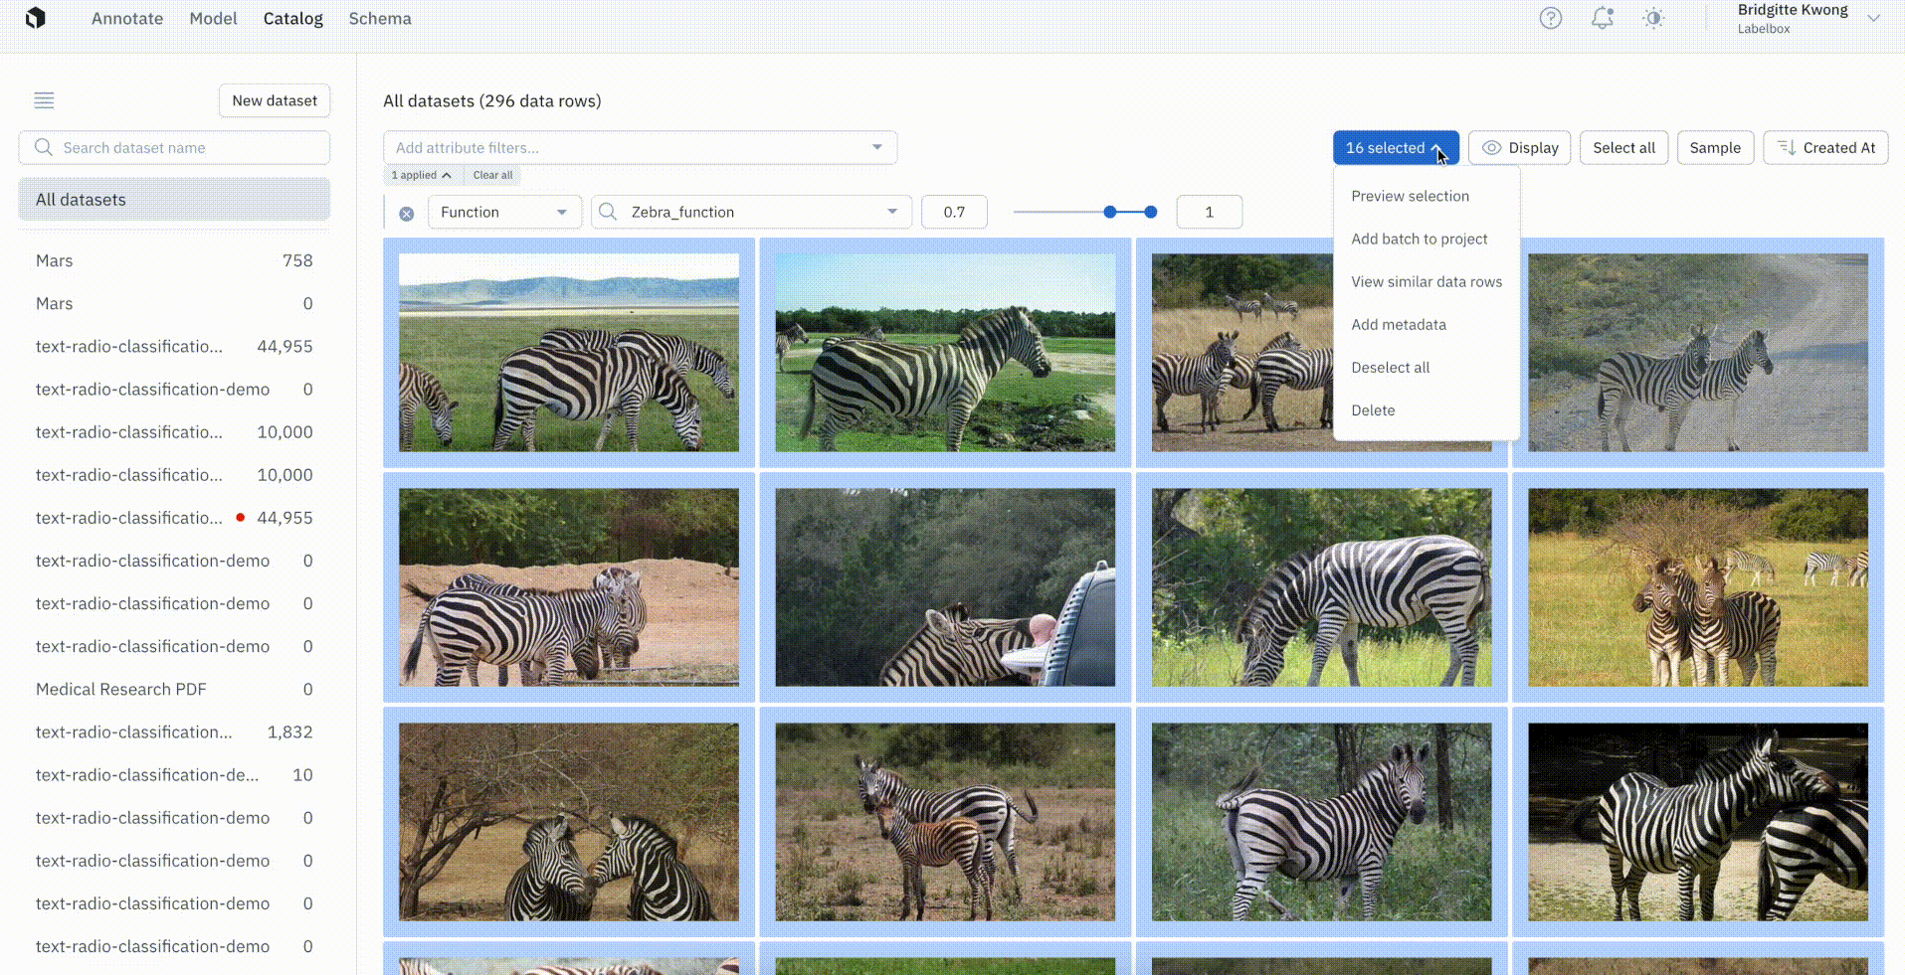Open the dataset with red dot indicator
This screenshot has height=975, width=1905.
click(174, 518)
